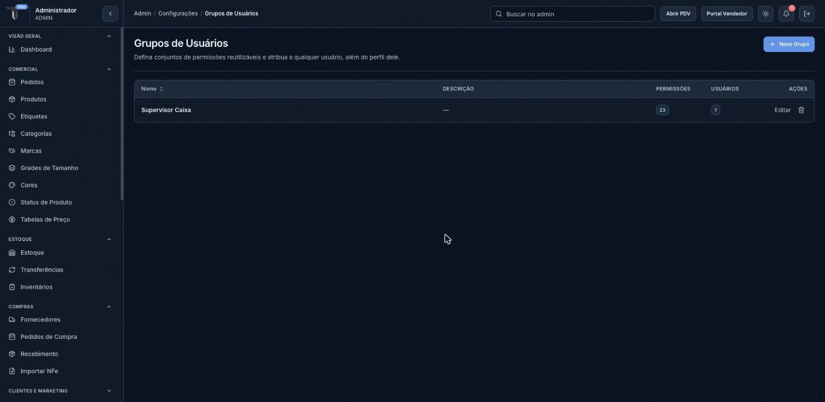825x402 pixels.
Task: Collapse the Estoque section
Action: coord(109,239)
